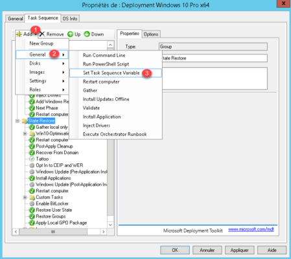Open the Disks submenu
Viewport: 291px width, 259px height.
pos(42,63)
